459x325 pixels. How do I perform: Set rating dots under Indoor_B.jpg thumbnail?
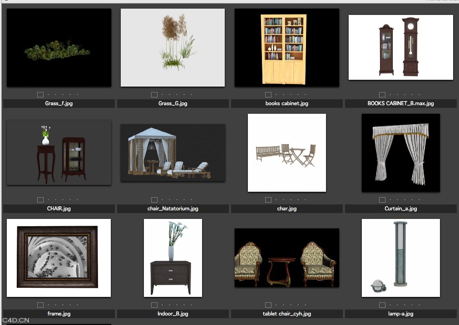tap(177, 305)
